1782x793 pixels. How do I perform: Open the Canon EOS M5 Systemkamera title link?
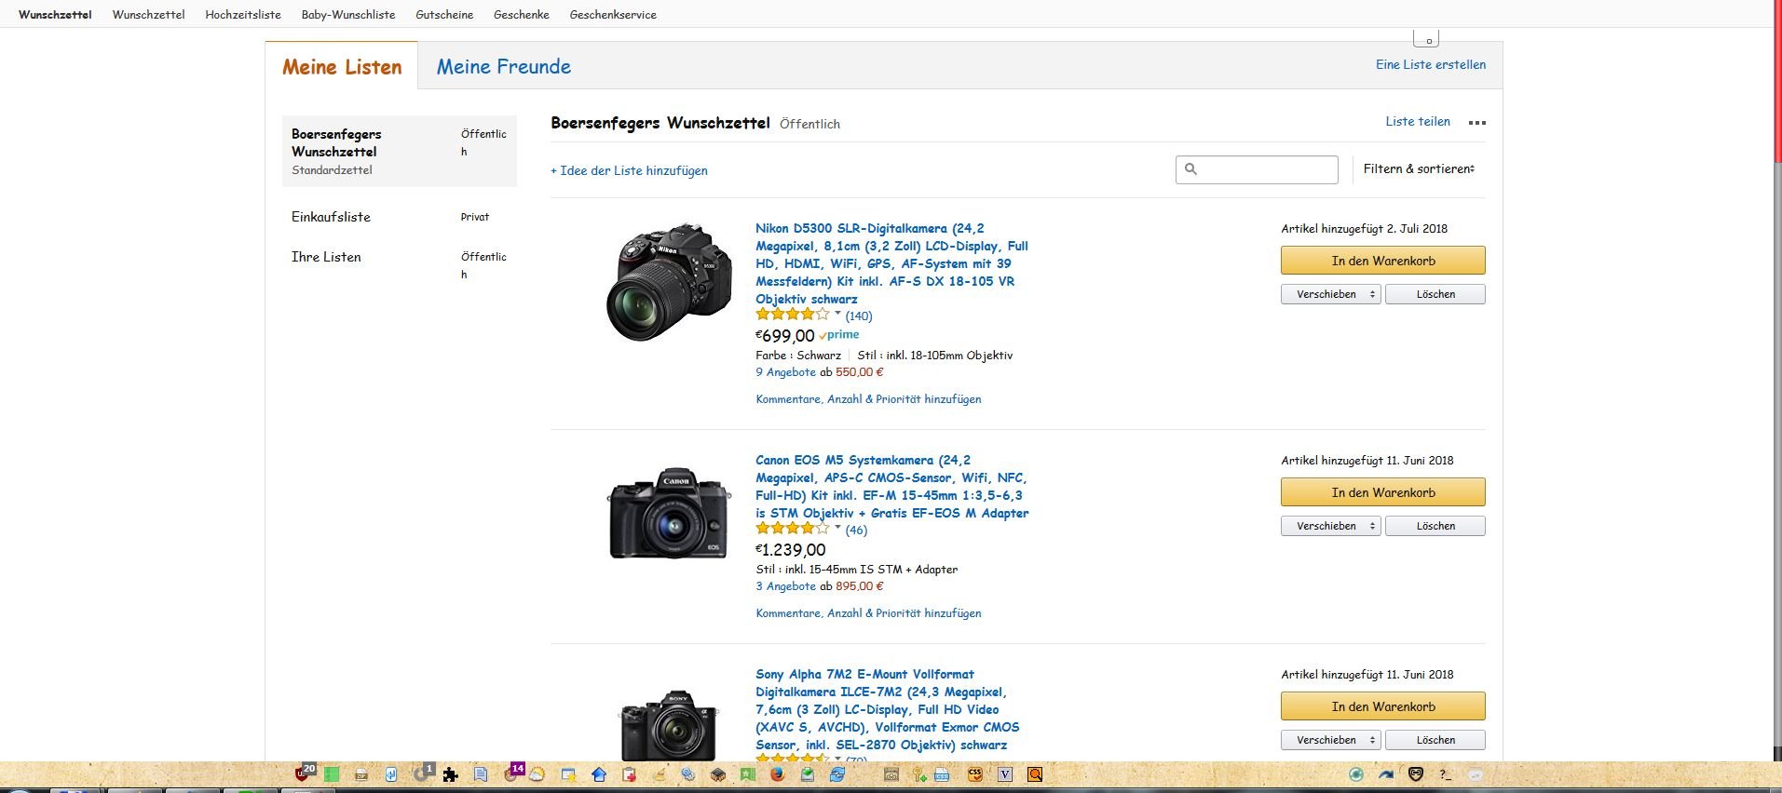(892, 487)
